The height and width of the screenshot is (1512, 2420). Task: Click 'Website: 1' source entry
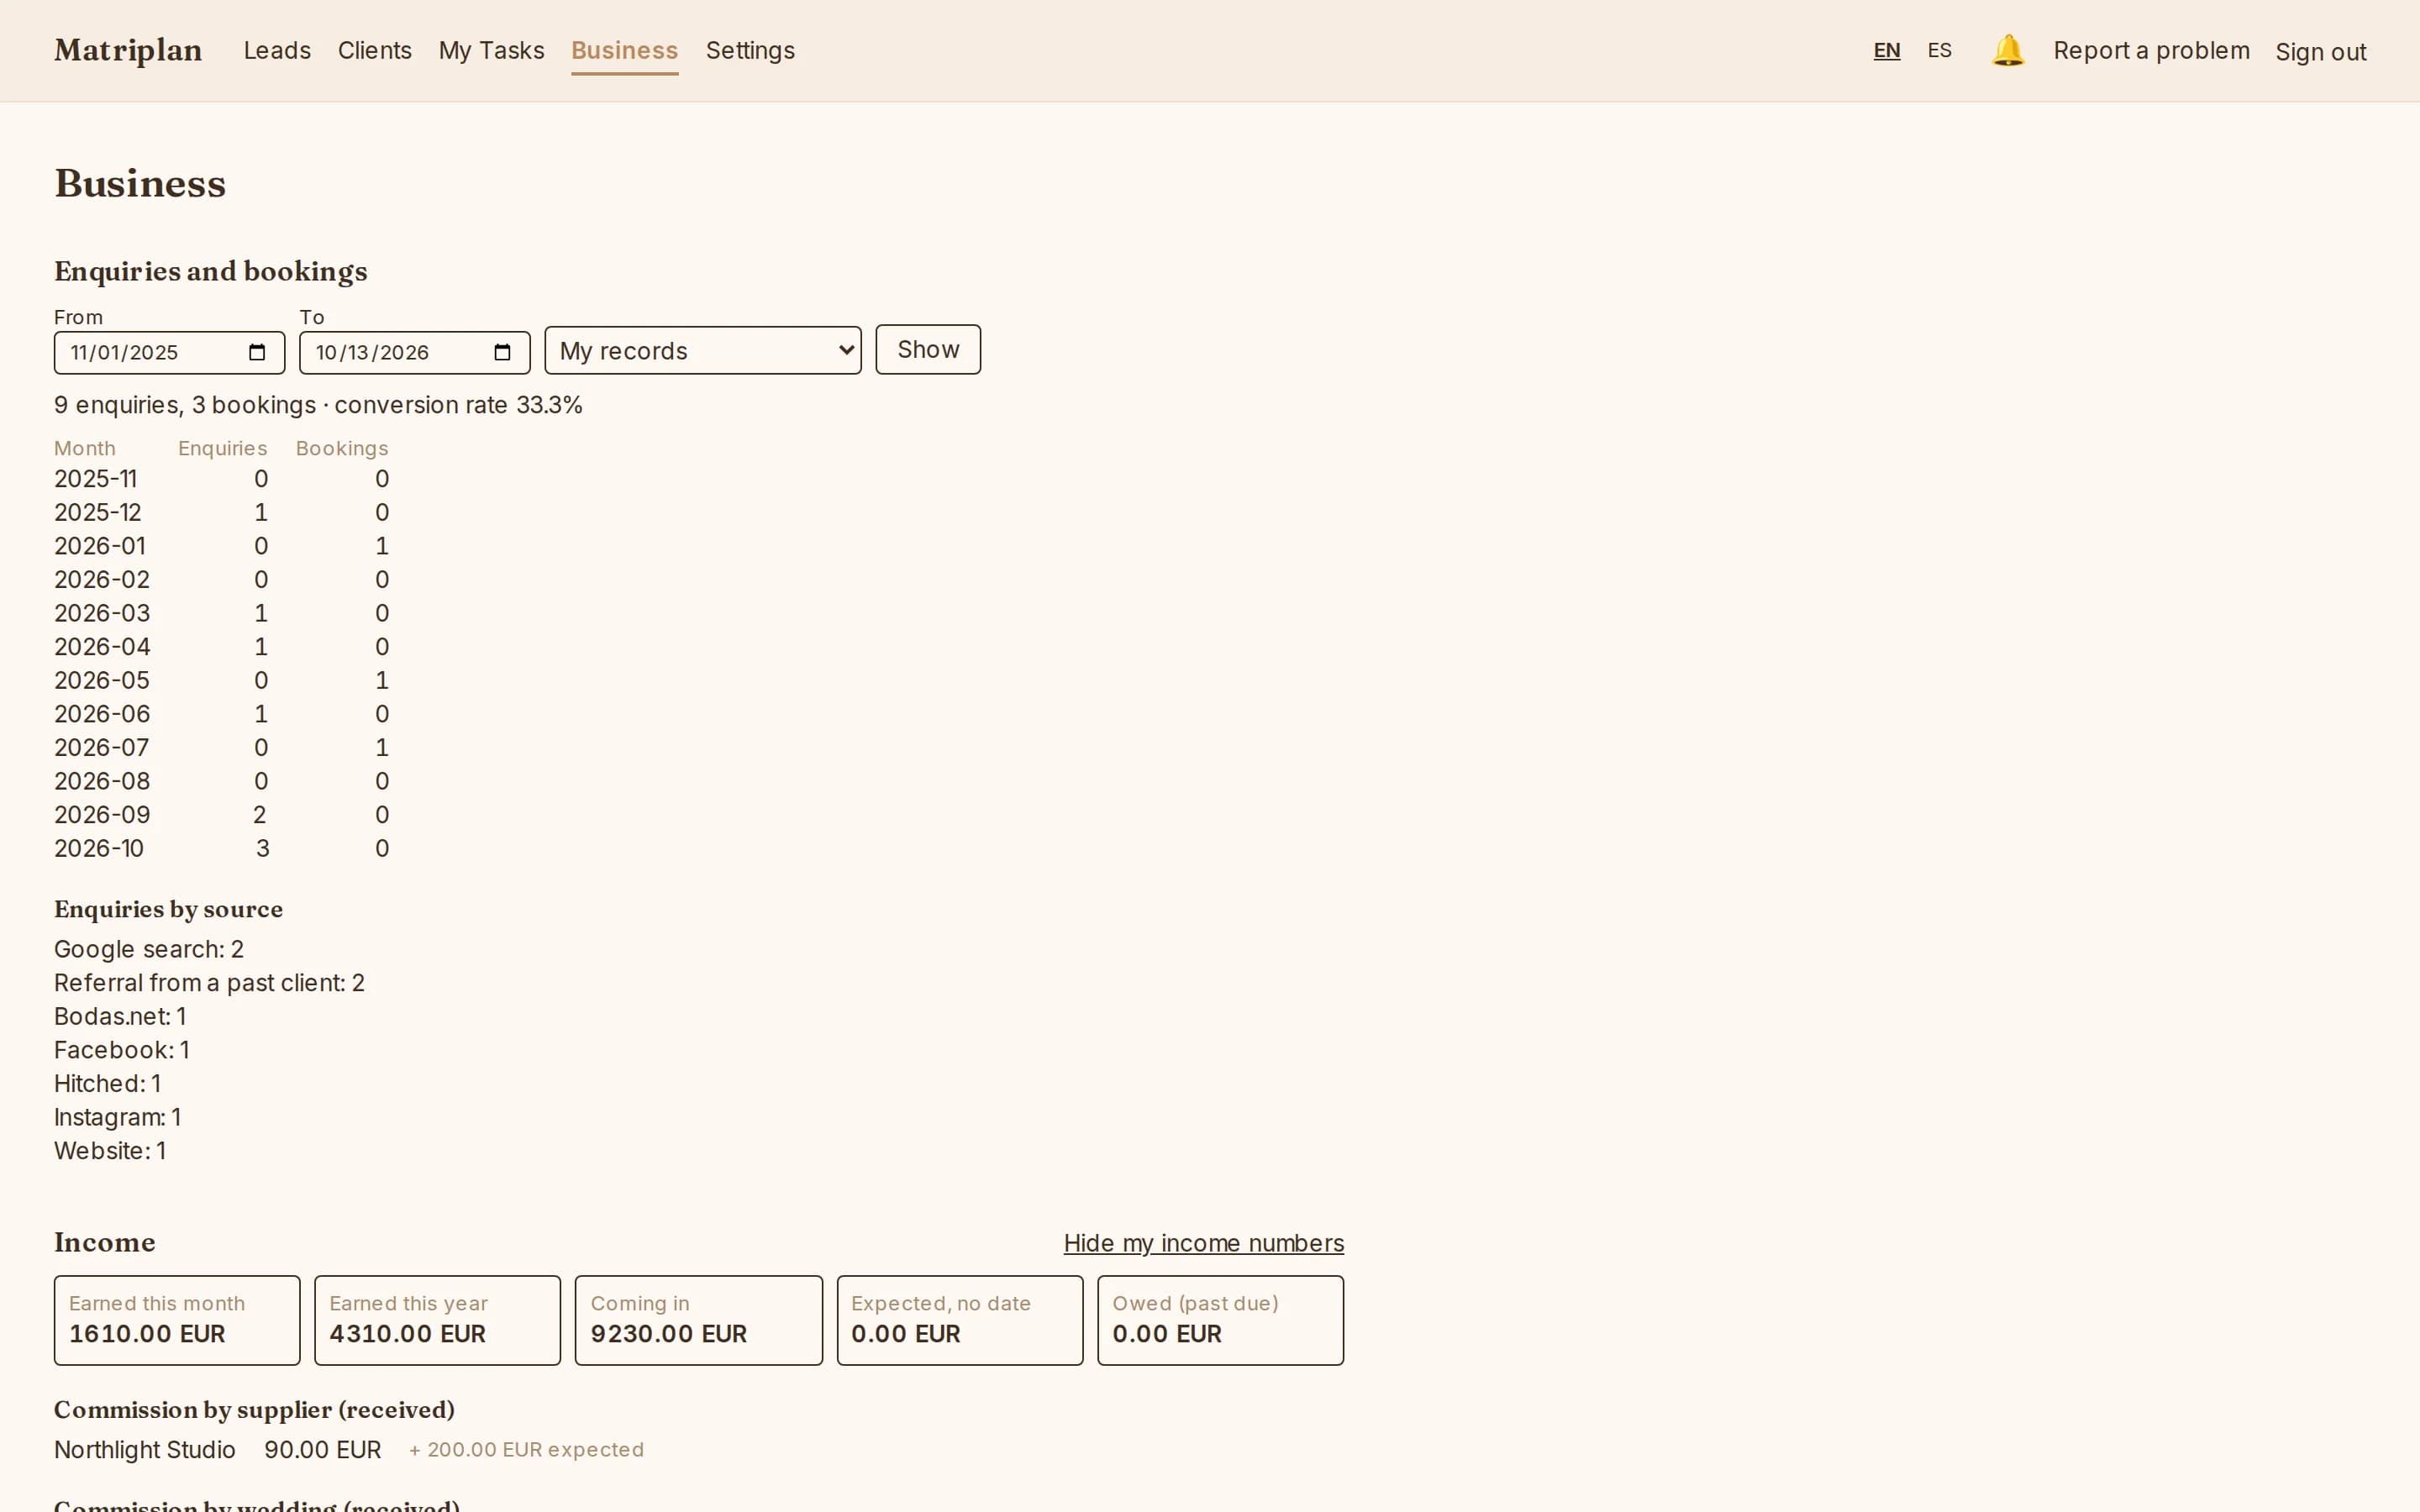[x=110, y=1151]
